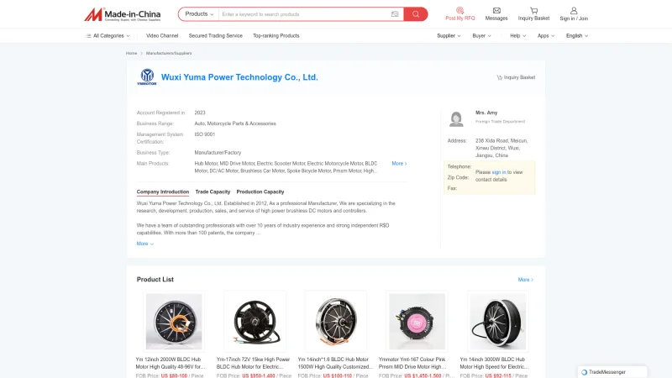Viewport: 672px width, 378px height.
Task: Click the red search magnifier button
Action: 416,14
